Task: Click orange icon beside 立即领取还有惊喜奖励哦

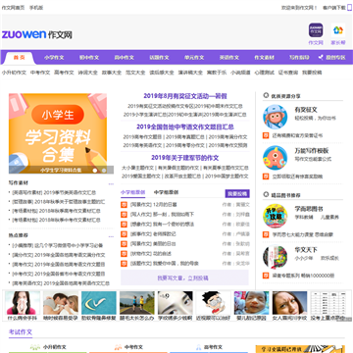Action: 266,176
